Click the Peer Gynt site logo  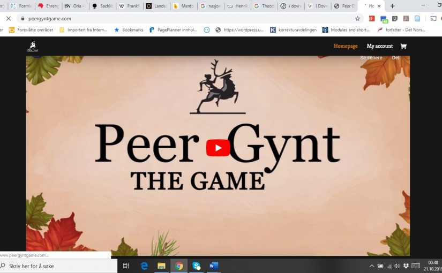point(33,47)
